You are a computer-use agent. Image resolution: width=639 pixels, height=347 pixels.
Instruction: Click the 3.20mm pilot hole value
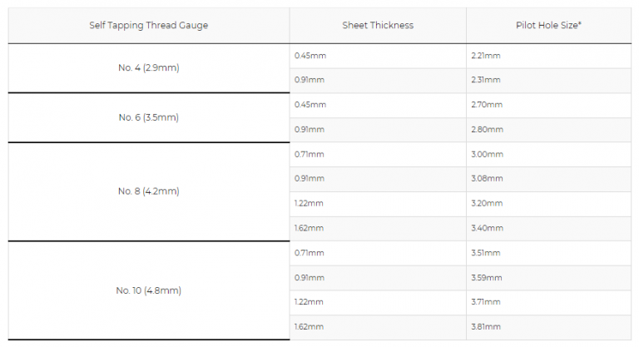tap(487, 204)
